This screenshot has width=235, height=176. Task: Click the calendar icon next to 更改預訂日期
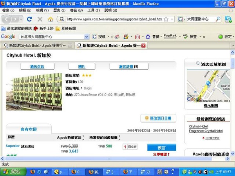147,118
